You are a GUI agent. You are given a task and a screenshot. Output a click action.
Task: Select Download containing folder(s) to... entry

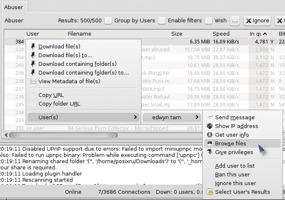tap(84, 72)
